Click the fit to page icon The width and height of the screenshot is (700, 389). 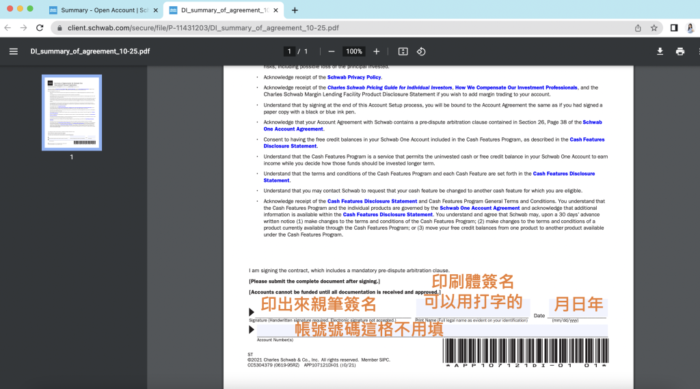coord(403,51)
